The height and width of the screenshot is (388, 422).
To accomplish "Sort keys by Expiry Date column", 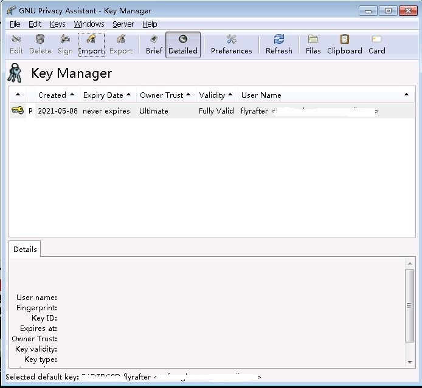I will (x=107, y=95).
